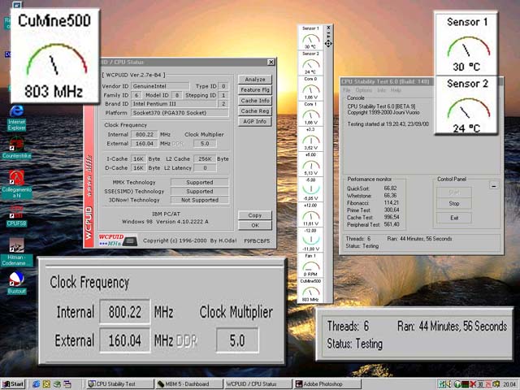Click the red X icon in system tray
This screenshot has width=520, height=390.
[x=473, y=384]
